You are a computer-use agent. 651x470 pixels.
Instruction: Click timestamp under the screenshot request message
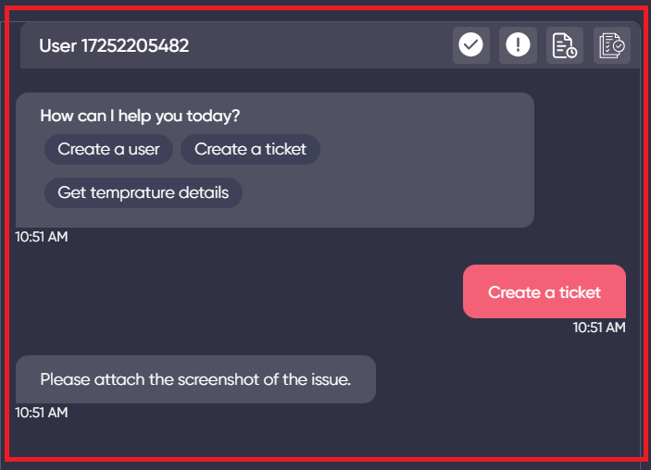[42, 413]
